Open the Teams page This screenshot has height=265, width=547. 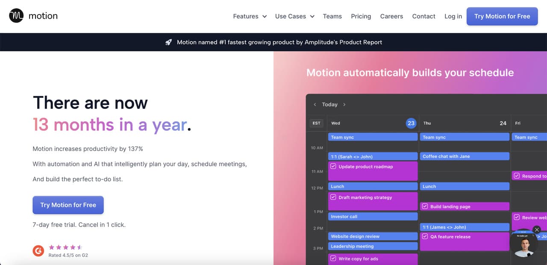[x=332, y=16]
